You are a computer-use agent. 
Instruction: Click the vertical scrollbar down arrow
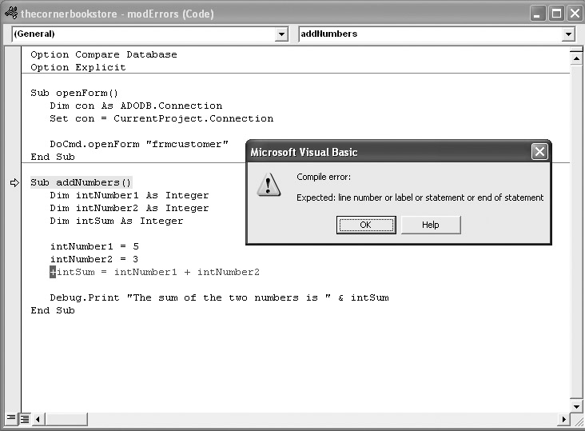click(x=575, y=405)
